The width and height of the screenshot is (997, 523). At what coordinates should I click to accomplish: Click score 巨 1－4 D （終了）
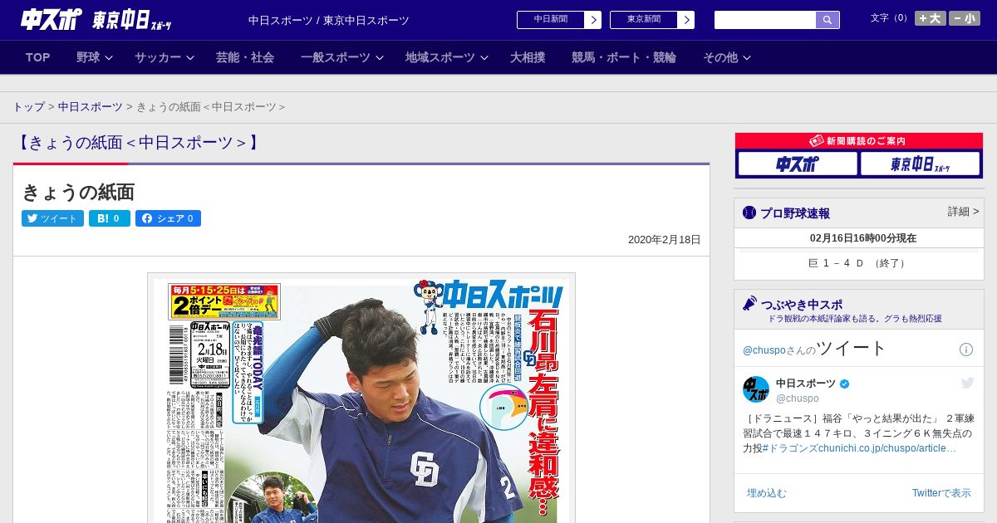coord(858,263)
